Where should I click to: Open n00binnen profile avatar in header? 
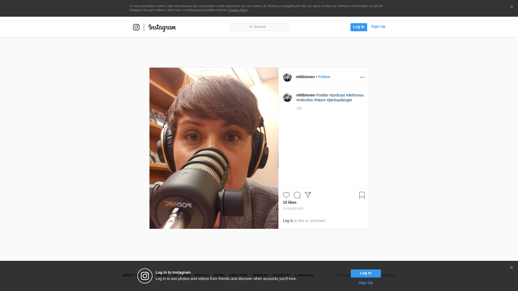coord(287,77)
